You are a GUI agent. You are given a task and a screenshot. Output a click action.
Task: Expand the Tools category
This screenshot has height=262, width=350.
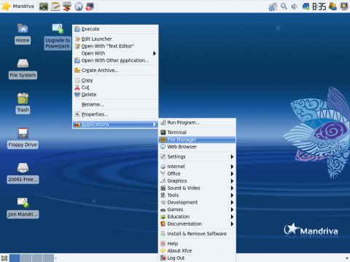[x=197, y=195]
